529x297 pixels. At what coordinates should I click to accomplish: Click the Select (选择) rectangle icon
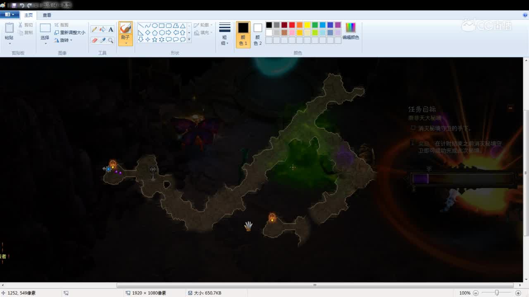point(45,28)
